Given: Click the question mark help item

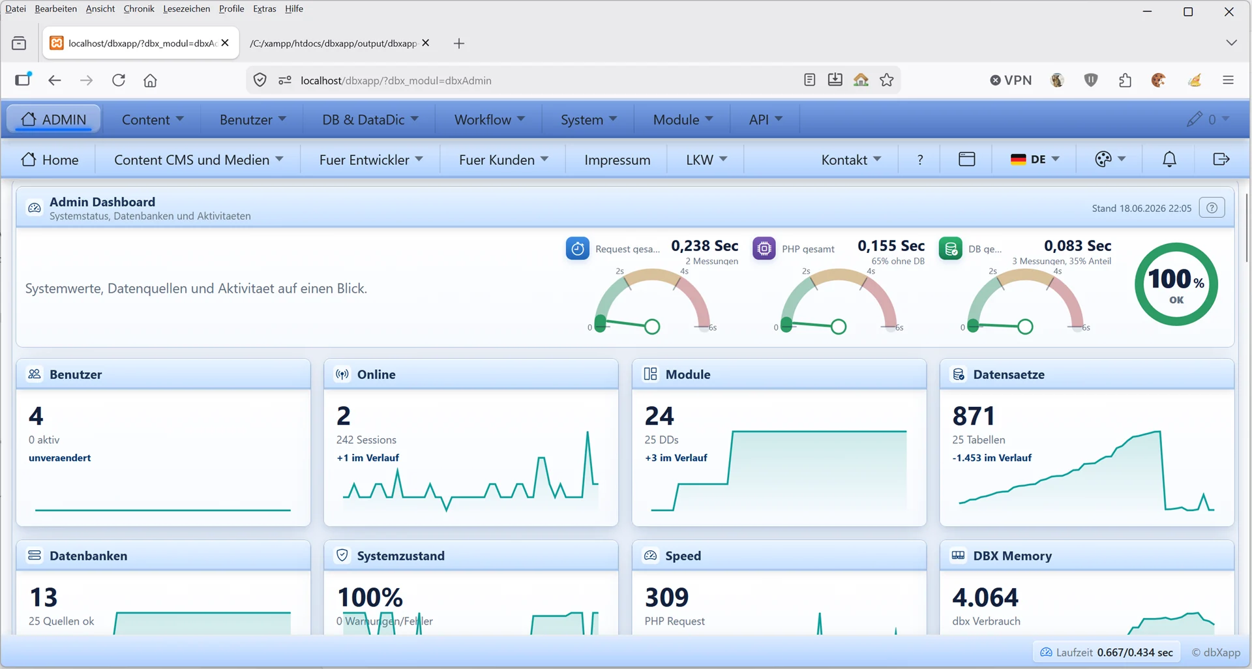Looking at the screenshot, I should click(x=919, y=160).
